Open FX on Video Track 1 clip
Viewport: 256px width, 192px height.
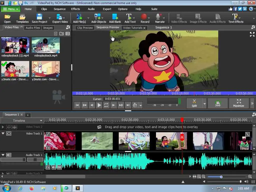[x=48, y=148]
